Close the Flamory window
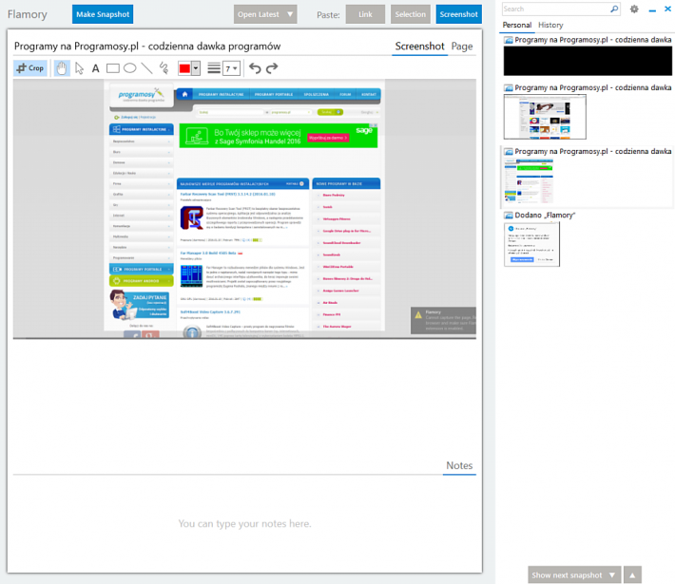675x584 pixels. coord(667,9)
